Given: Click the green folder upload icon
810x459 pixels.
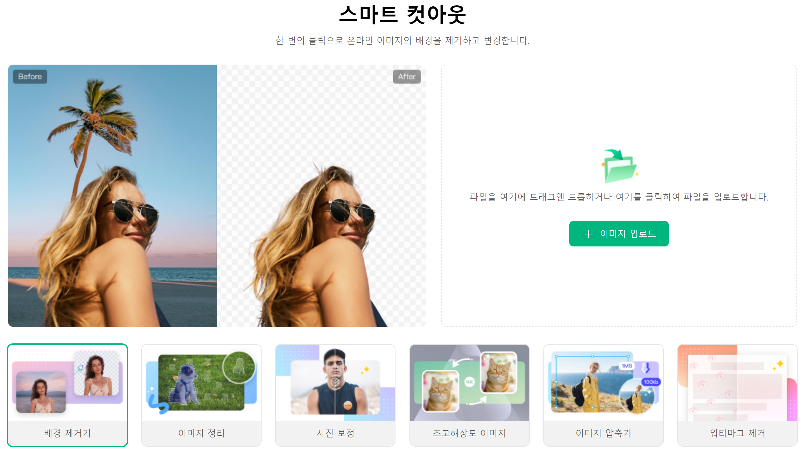Looking at the screenshot, I should pos(619,166).
